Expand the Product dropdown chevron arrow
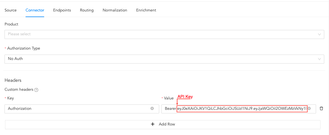Image resolution: width=329 pixels, height=135 pixels. [x=319, y=34]
